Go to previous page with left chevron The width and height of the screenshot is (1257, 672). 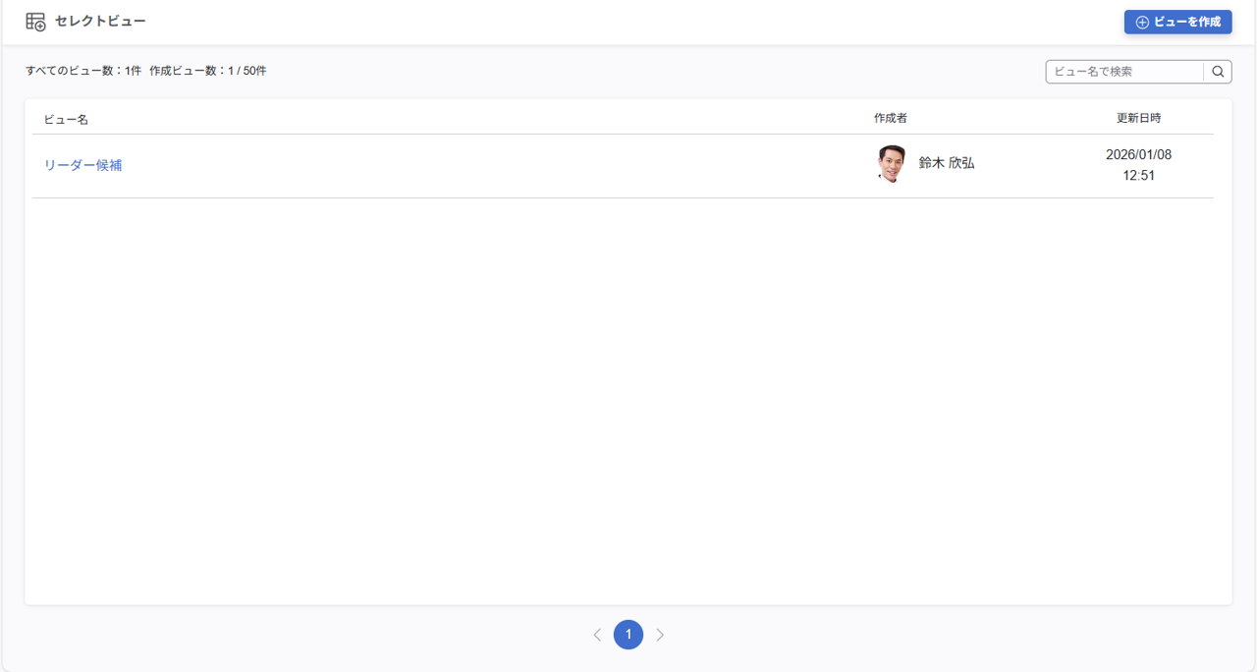click(x=597, y=635)
